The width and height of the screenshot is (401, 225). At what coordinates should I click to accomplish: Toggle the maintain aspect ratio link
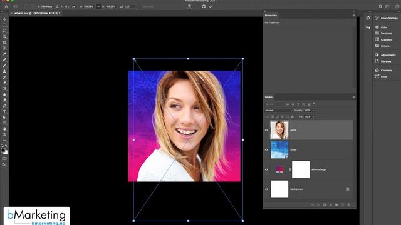coord(98,6)
